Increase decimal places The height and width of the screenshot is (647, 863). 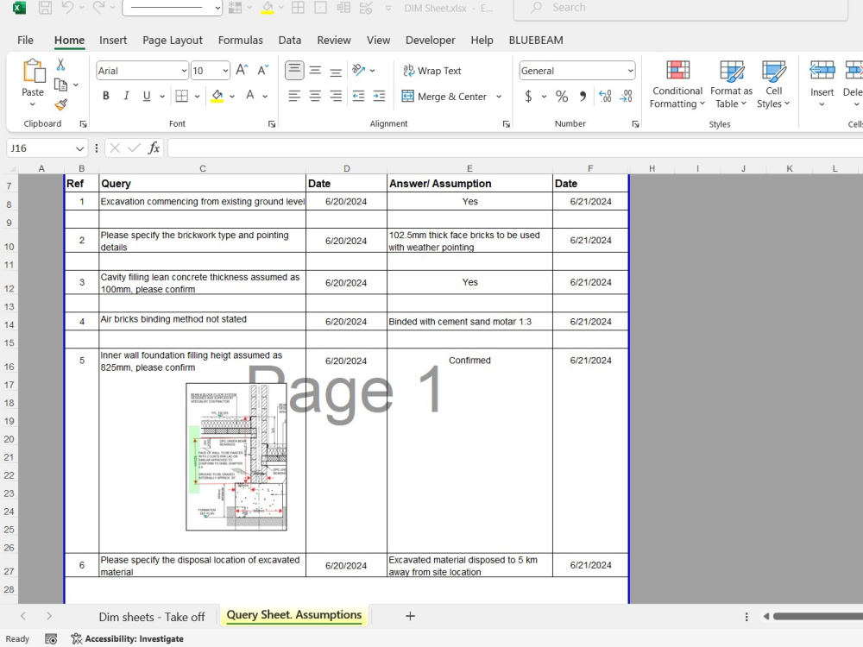click(606, 97)
